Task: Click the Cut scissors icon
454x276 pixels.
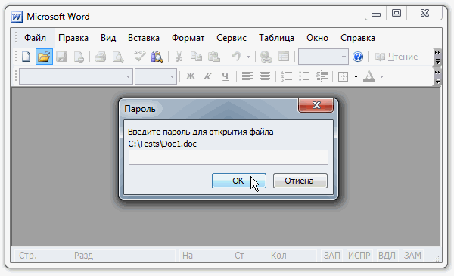Action: tap(179, 57)
